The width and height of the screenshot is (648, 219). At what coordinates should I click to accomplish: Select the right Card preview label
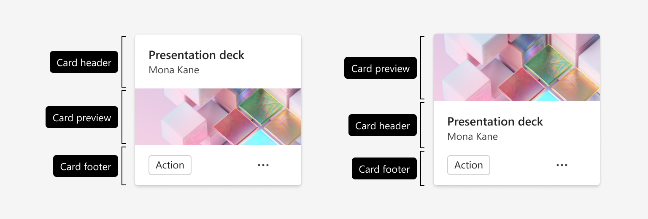tap(381, 68)
